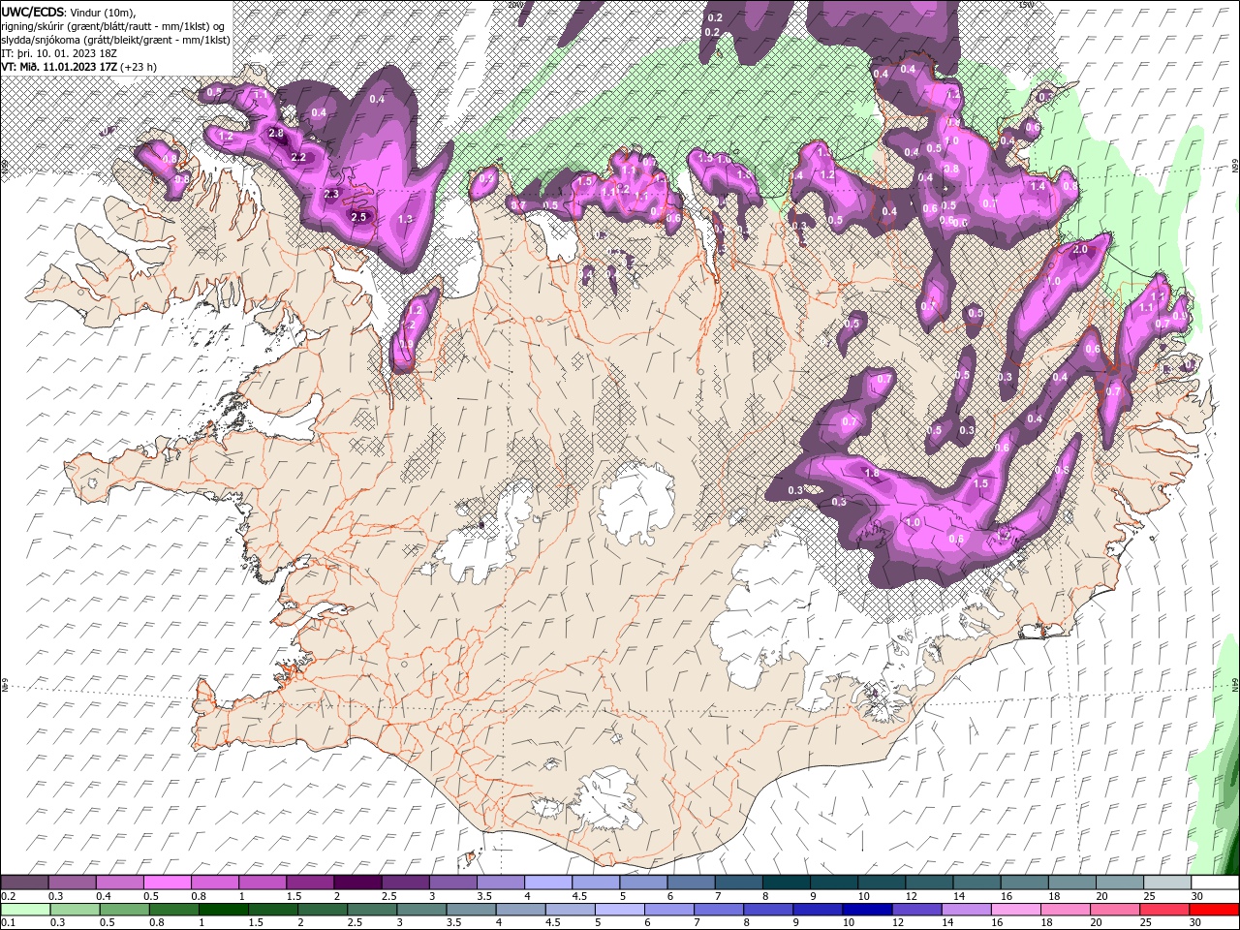Click the bright red swatch labeled 30 in the rain legend

pyautogui.click(x=1214, y=910)
